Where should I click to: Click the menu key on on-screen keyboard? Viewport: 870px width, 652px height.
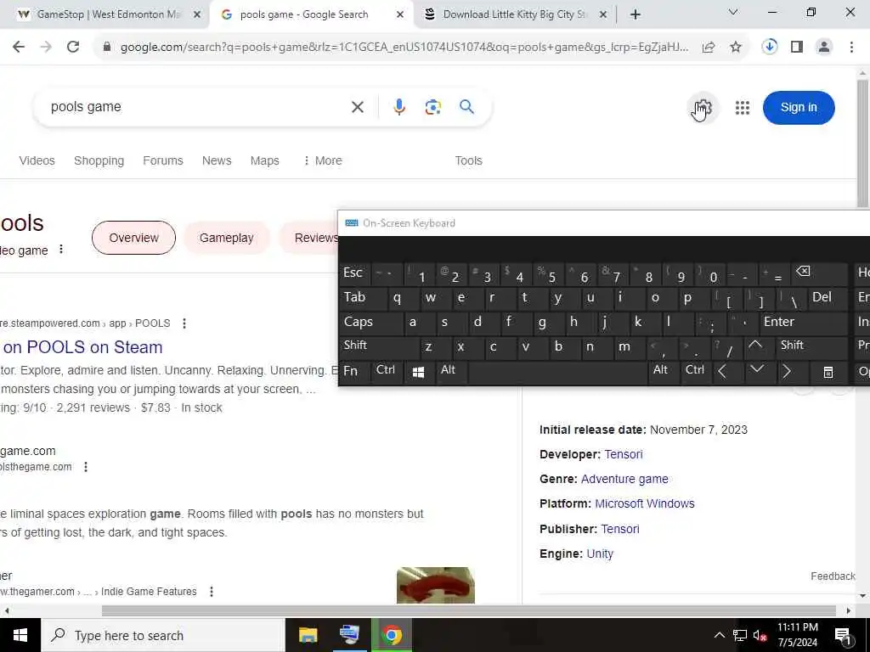click(x=828, y=372)
